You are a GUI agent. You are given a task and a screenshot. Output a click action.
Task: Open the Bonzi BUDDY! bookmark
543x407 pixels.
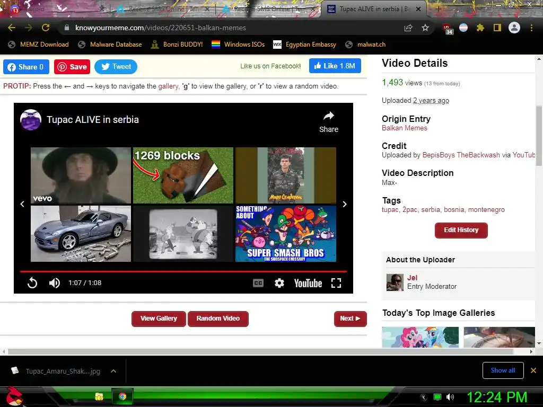[177, 45]
